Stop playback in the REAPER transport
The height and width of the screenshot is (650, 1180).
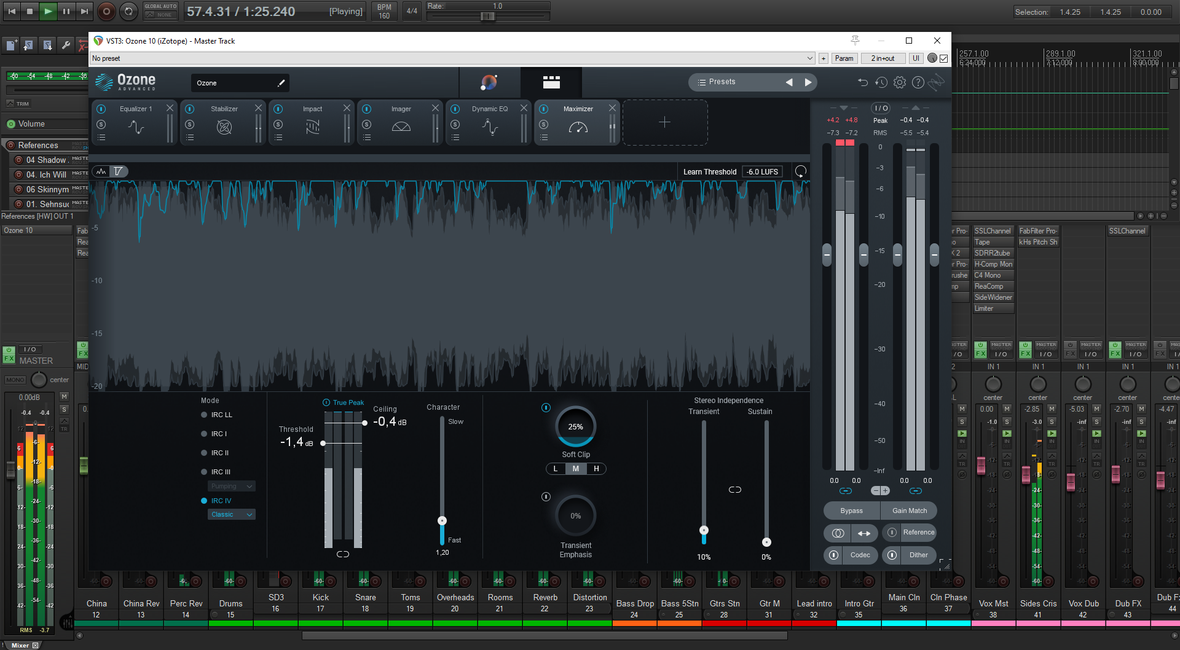[x=29, y=11]
